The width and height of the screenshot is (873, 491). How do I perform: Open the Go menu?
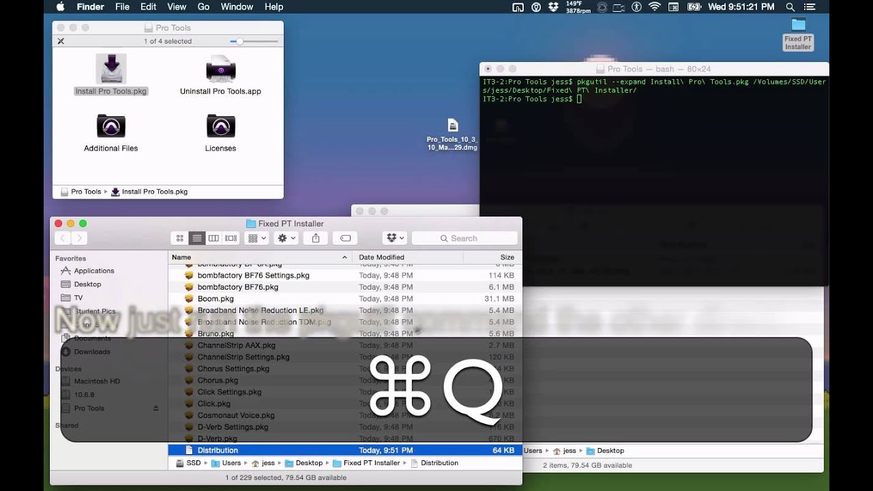[203, 7]
